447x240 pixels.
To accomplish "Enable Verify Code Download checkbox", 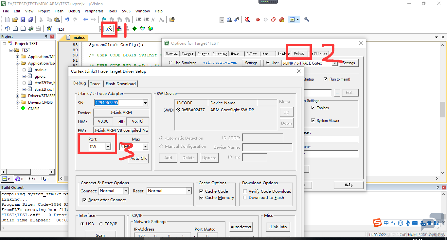I will (x=245, y=191).
